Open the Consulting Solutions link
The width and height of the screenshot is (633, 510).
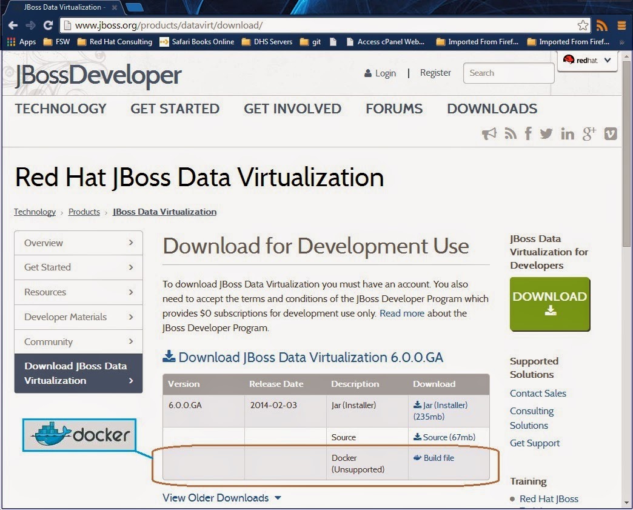[x=532, y=418]
